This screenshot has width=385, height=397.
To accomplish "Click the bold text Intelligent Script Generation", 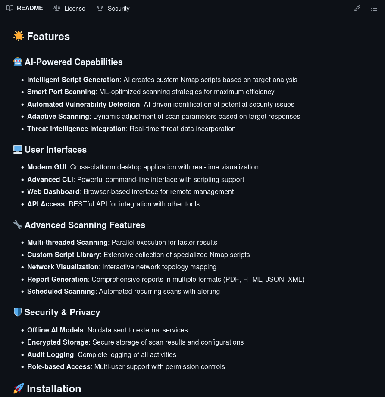I will coord(73,80).
